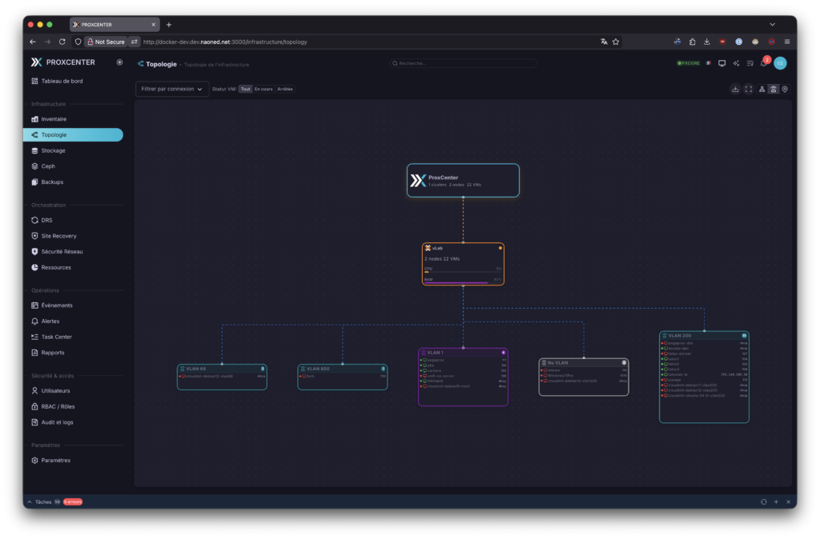Viewport: 820px width, 539px height.
Task: Set VM status filter to Arrêtée
Action: point(284,90)
